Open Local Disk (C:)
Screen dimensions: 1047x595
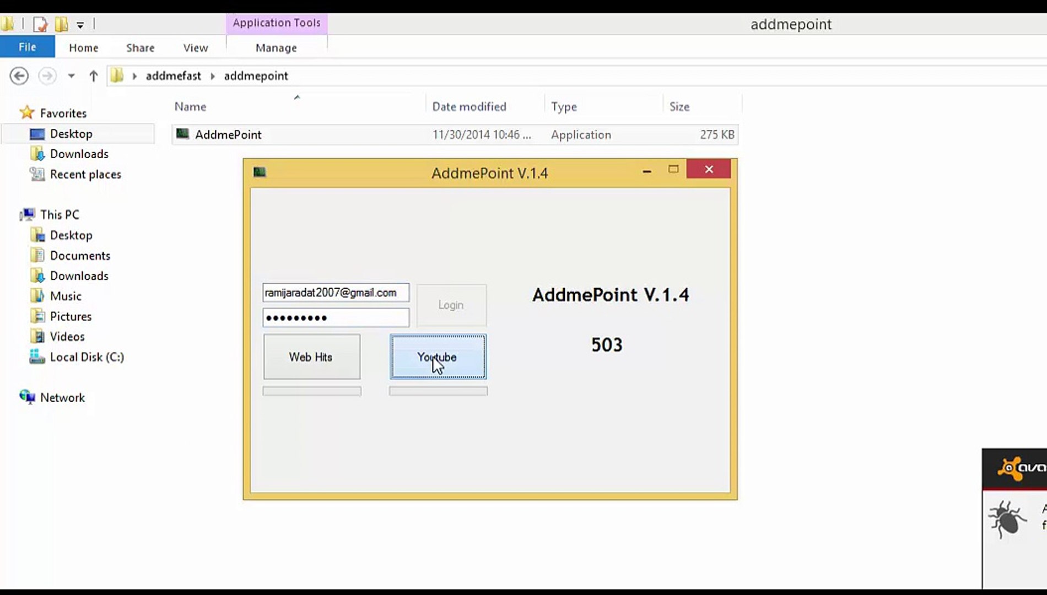point(87,357)
